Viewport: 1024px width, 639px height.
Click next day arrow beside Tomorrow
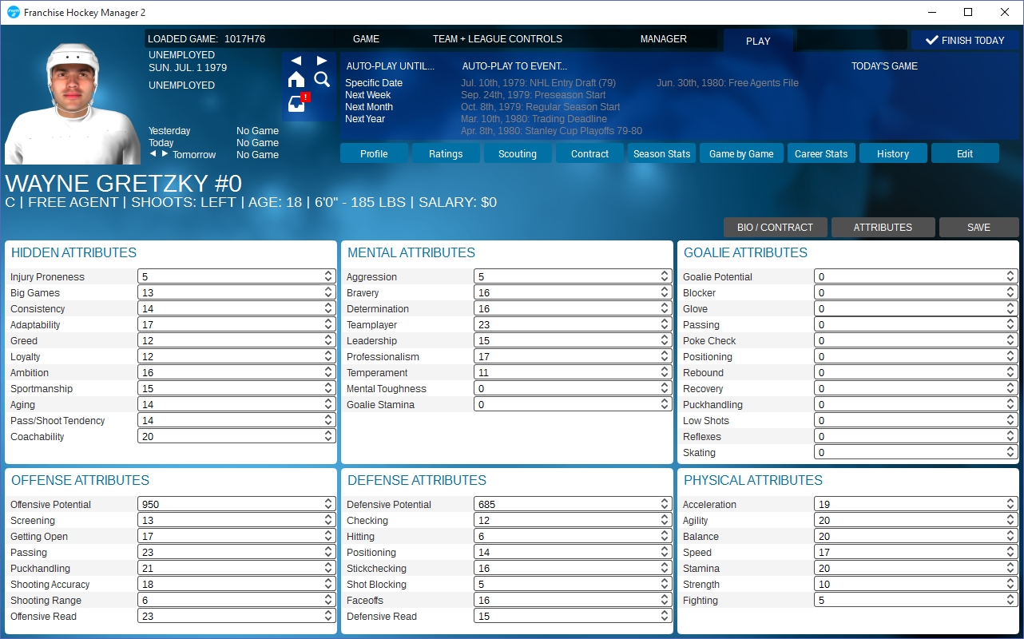click(x=165, y=153)
